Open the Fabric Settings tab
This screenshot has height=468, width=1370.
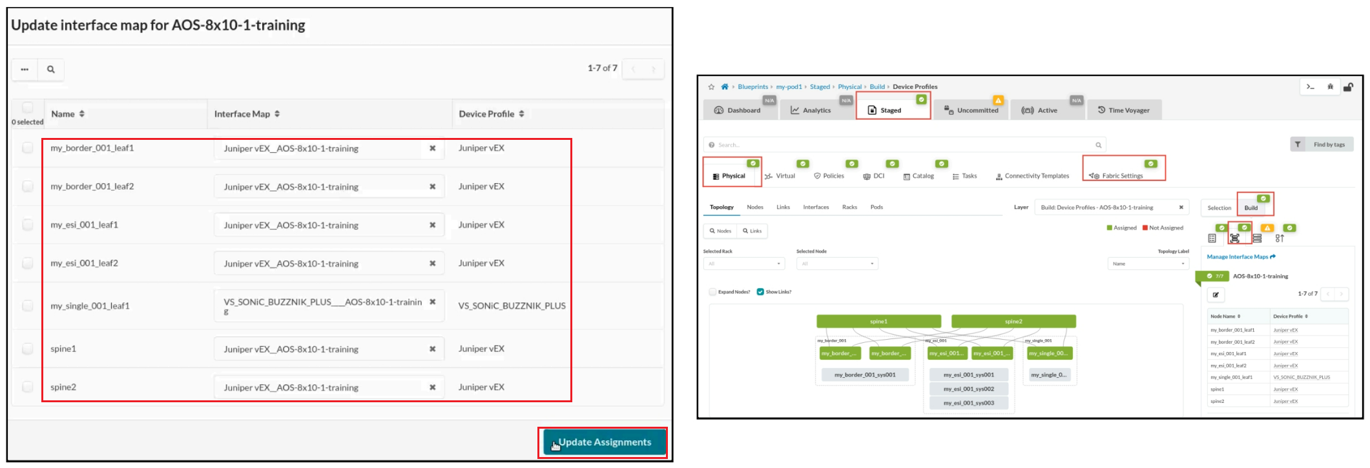point(1122,175)
